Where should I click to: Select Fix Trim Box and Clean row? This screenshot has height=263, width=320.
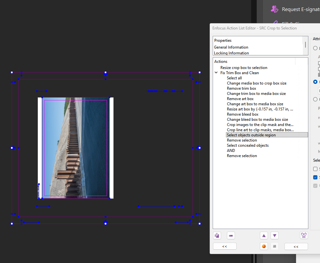click(240, 73)
